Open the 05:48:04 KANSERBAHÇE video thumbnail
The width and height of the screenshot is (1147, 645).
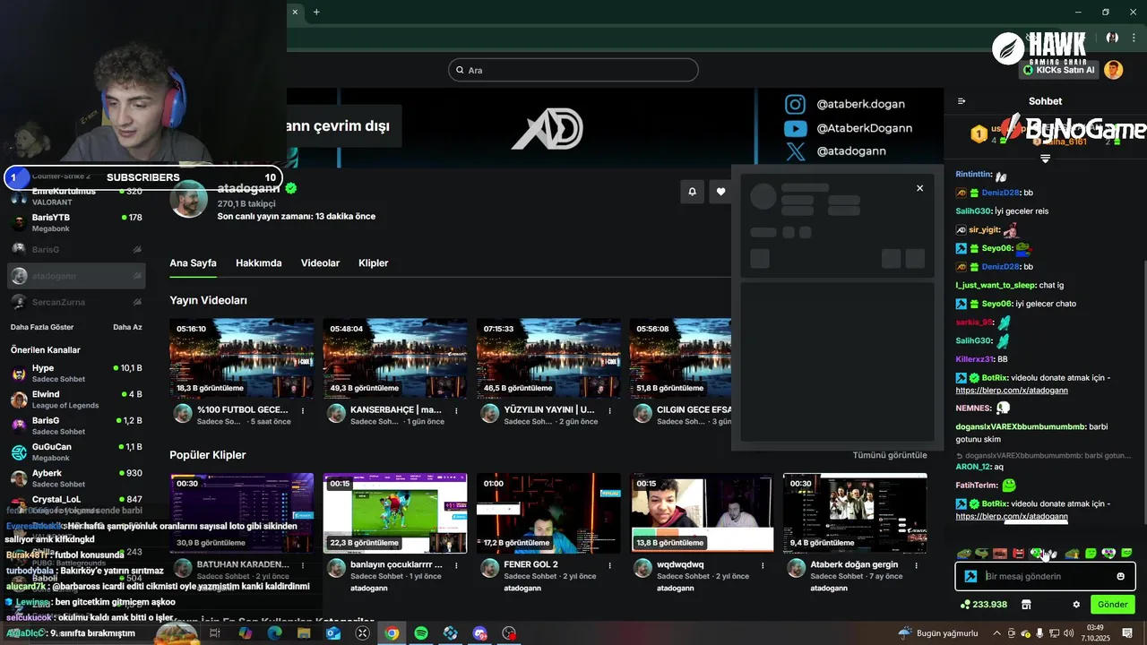click(395, 358)
